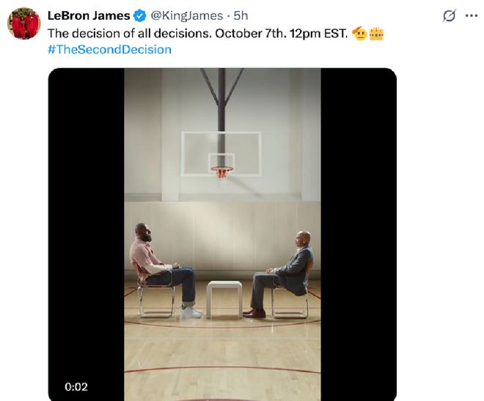
Task: Click the small table in the video
Action: 224,297
